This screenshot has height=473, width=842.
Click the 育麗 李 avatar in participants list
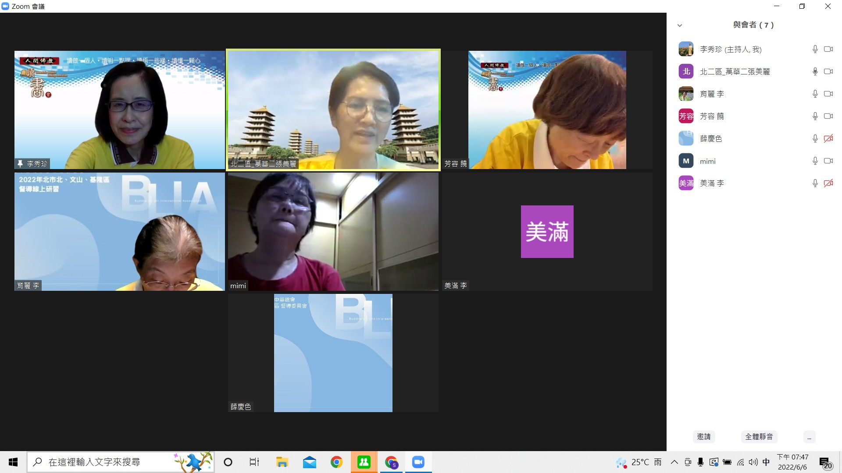pyautogui.click(x=686, y=94)
